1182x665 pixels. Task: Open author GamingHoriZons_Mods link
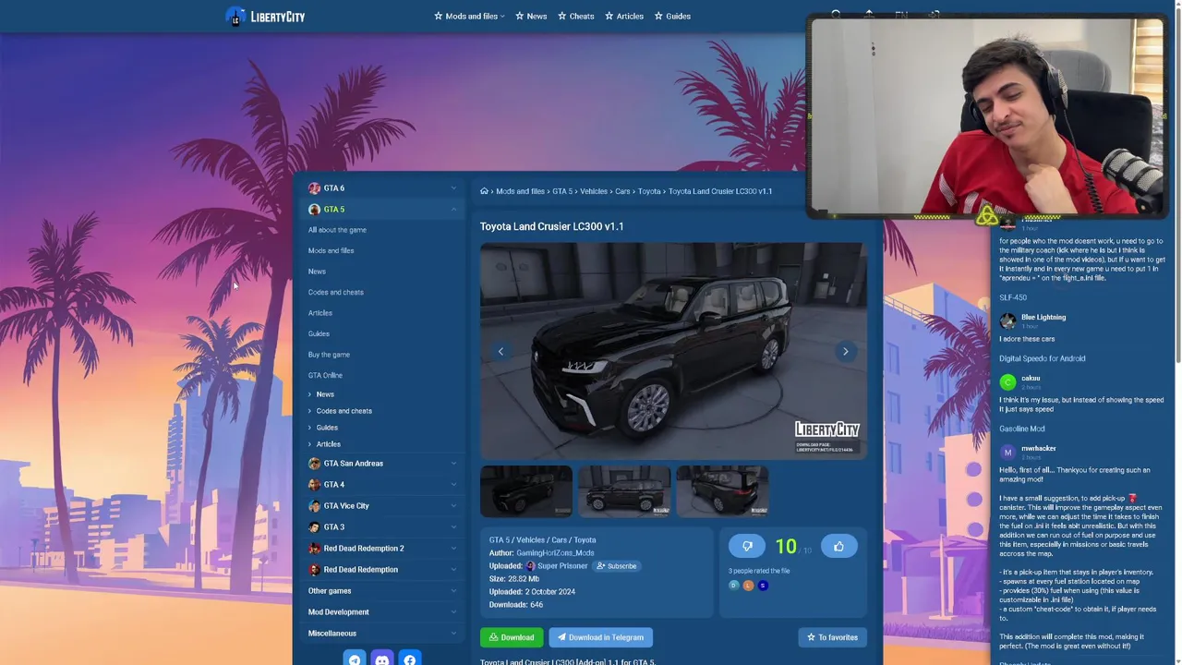(555, 553)
